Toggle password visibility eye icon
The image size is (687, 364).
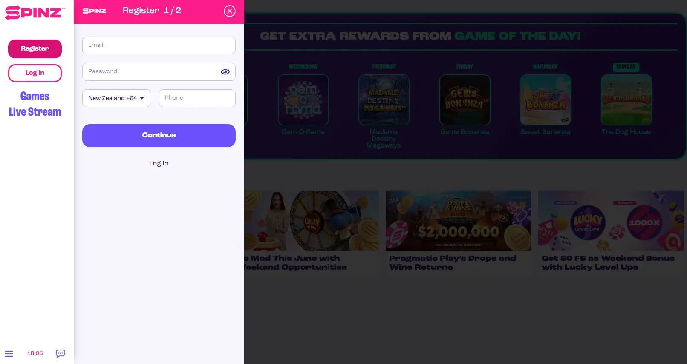coord(225,72)
